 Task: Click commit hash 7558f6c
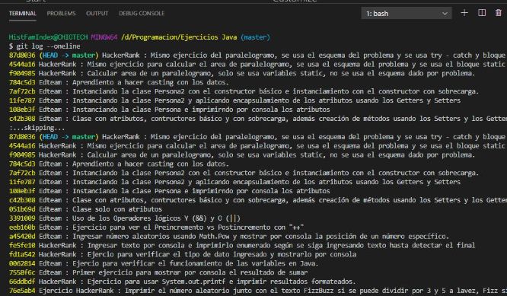point(22,272)
